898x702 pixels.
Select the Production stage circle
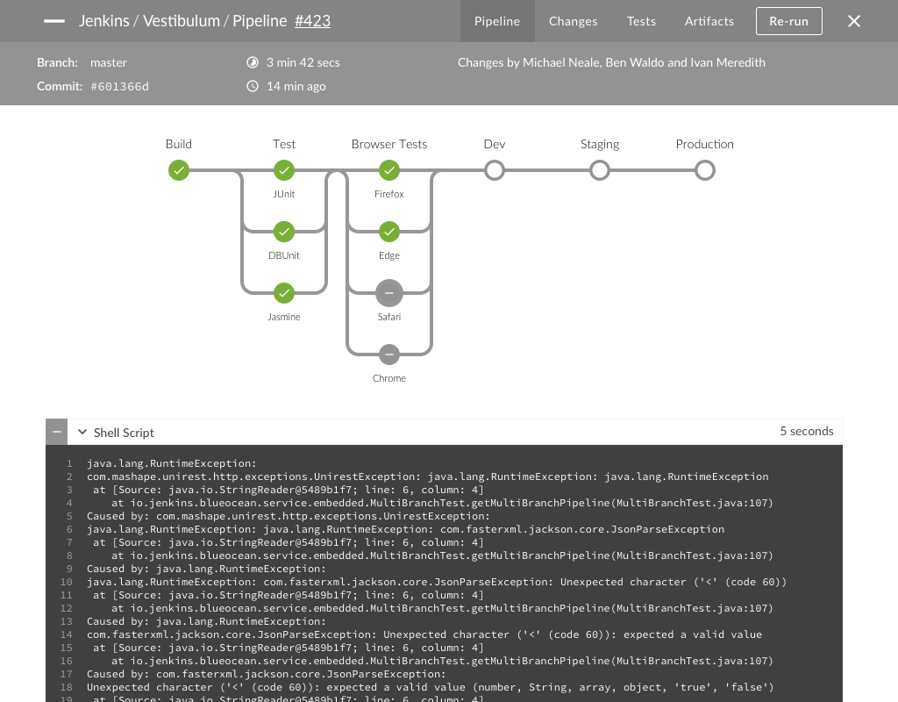point(705,170)
